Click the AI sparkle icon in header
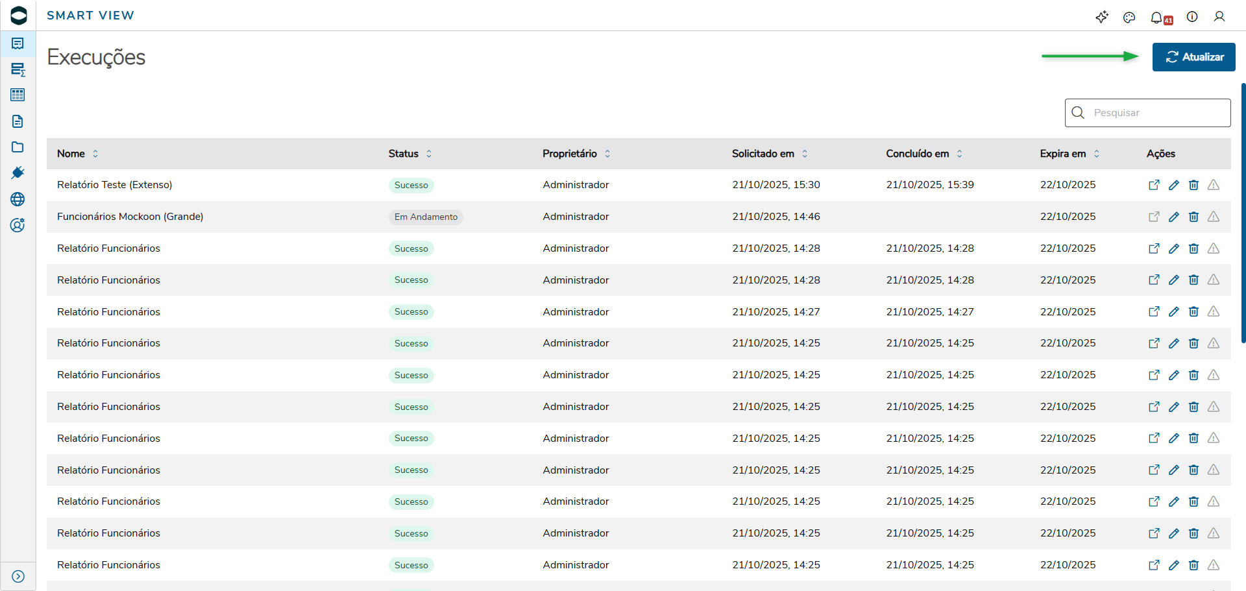Image resolution: width=1246 pixels, height=591 pixels. coord(1102,18)
